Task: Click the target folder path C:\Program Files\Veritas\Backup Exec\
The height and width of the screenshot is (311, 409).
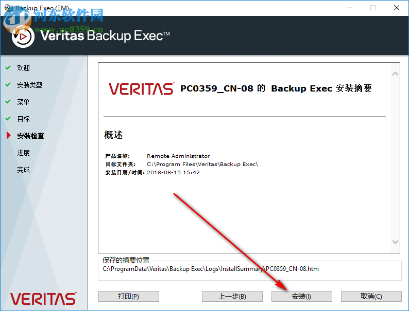Action: point(202,164)
